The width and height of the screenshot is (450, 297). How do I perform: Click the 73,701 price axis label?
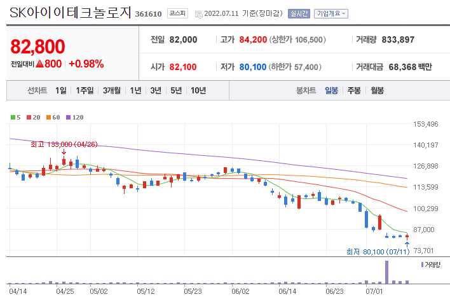pos(423,251)
